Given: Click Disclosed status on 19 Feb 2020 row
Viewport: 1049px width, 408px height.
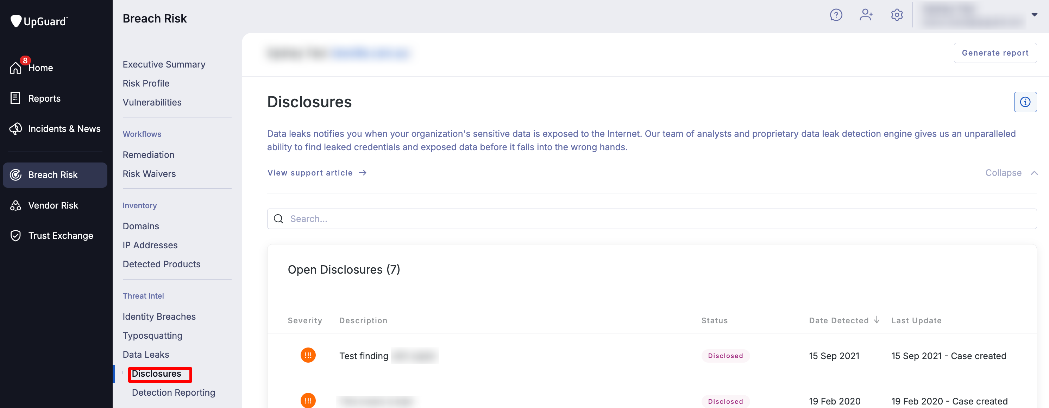Looking at the screenshot, I should pos(725,401).
